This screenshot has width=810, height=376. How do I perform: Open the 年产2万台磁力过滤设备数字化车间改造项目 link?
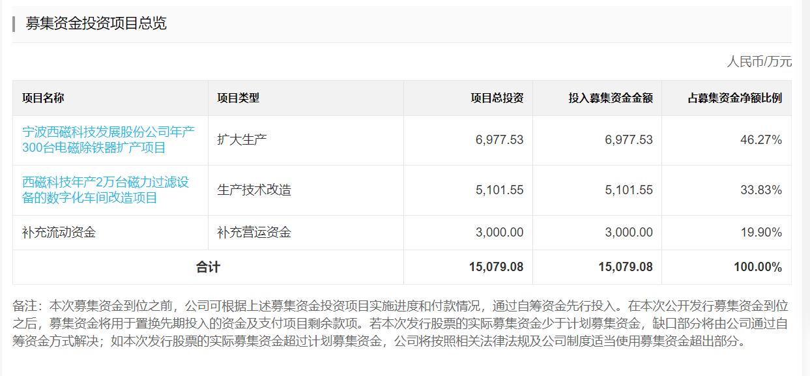(106, 190)
